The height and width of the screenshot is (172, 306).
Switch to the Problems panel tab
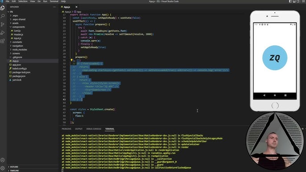tap(66, 129)
